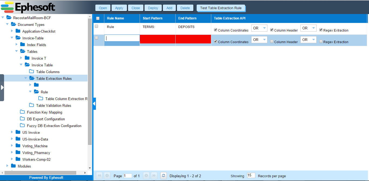
Task: Click the Delete button
Action: (185, 8)
